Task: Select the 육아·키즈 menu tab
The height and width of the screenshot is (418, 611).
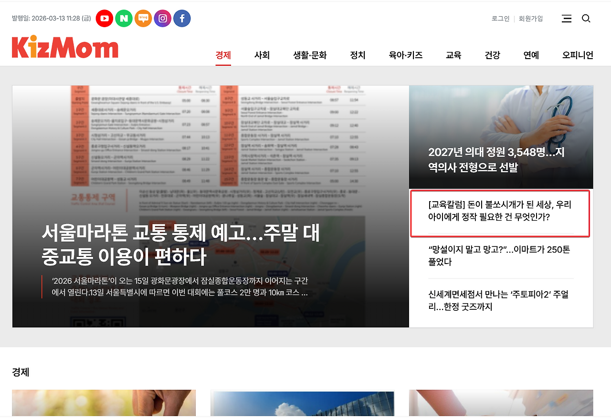Action: pyautogui.click(x=406, y=55)
